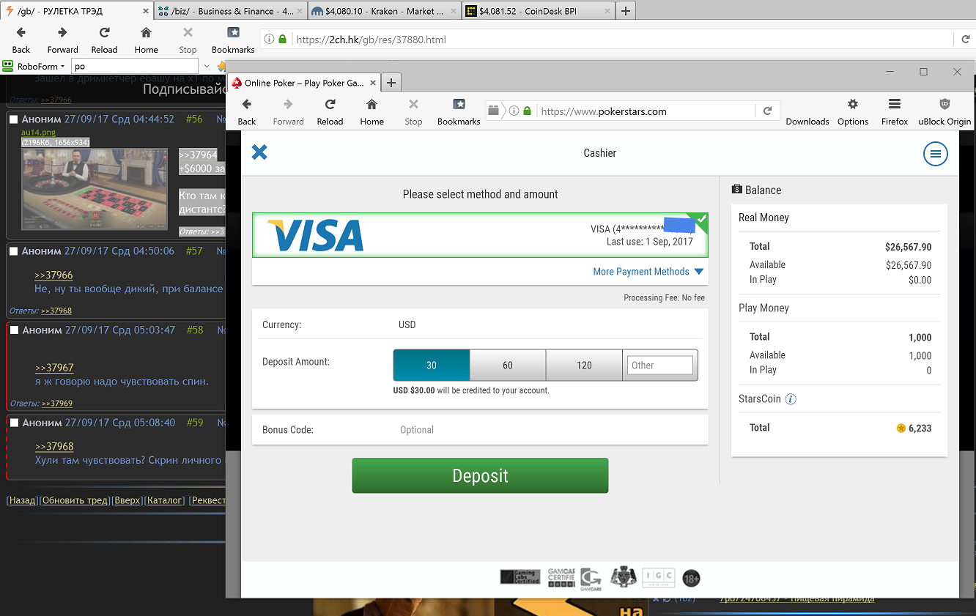Viewport: 976px width, 616px height.
Task: Click Forward in the 2ch window toolbar
Action: click(x=62, y=40)
